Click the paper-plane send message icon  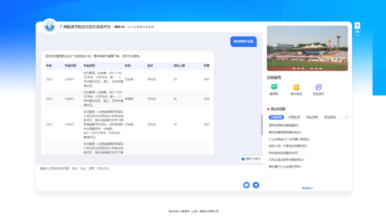click(256, 185)
